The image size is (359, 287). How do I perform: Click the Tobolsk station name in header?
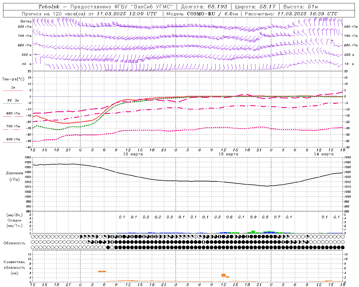(49, 7)
